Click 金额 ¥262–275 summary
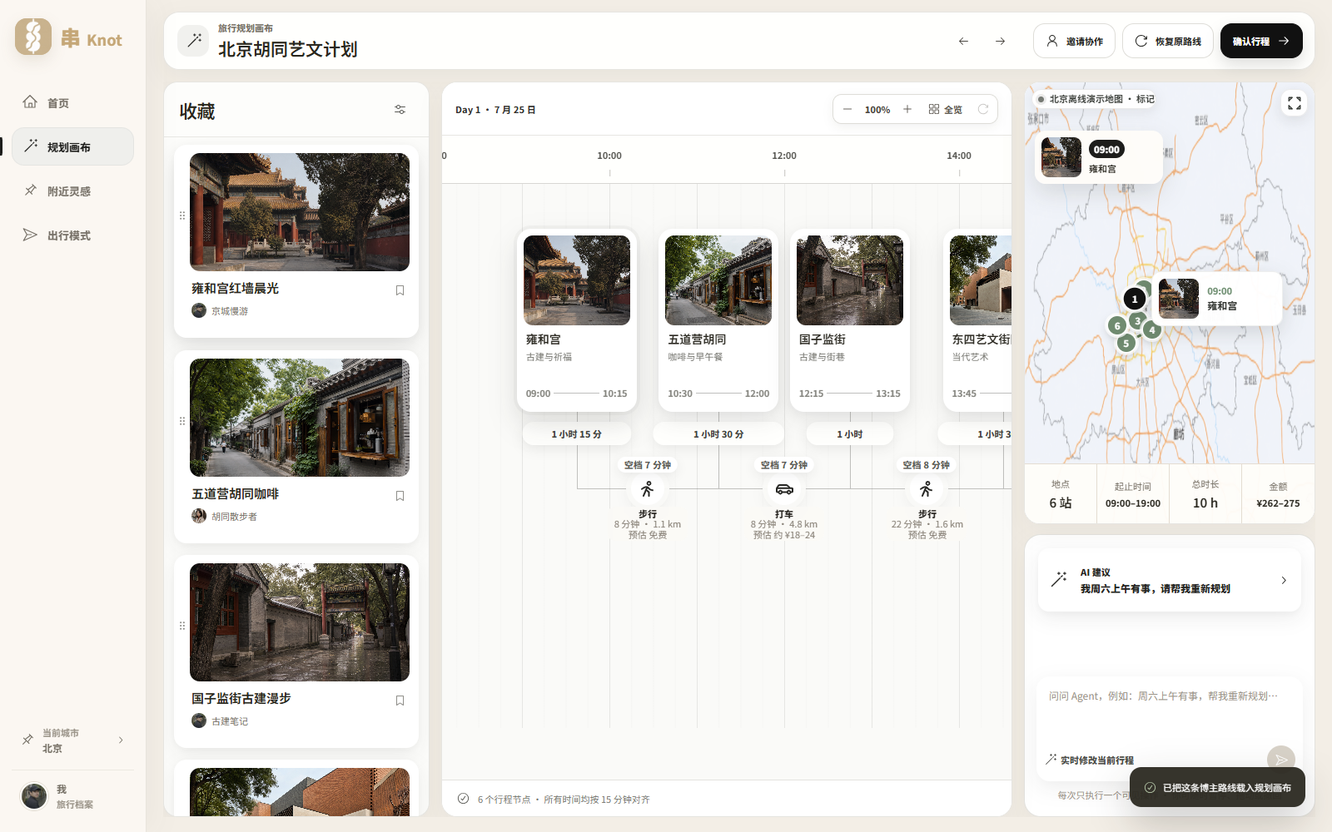The width and height of the screenshot is (1332, 832). click(x=1278, y=494)
